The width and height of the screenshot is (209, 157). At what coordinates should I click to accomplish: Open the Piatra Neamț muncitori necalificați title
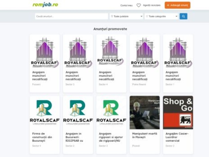tap(140, 76)
